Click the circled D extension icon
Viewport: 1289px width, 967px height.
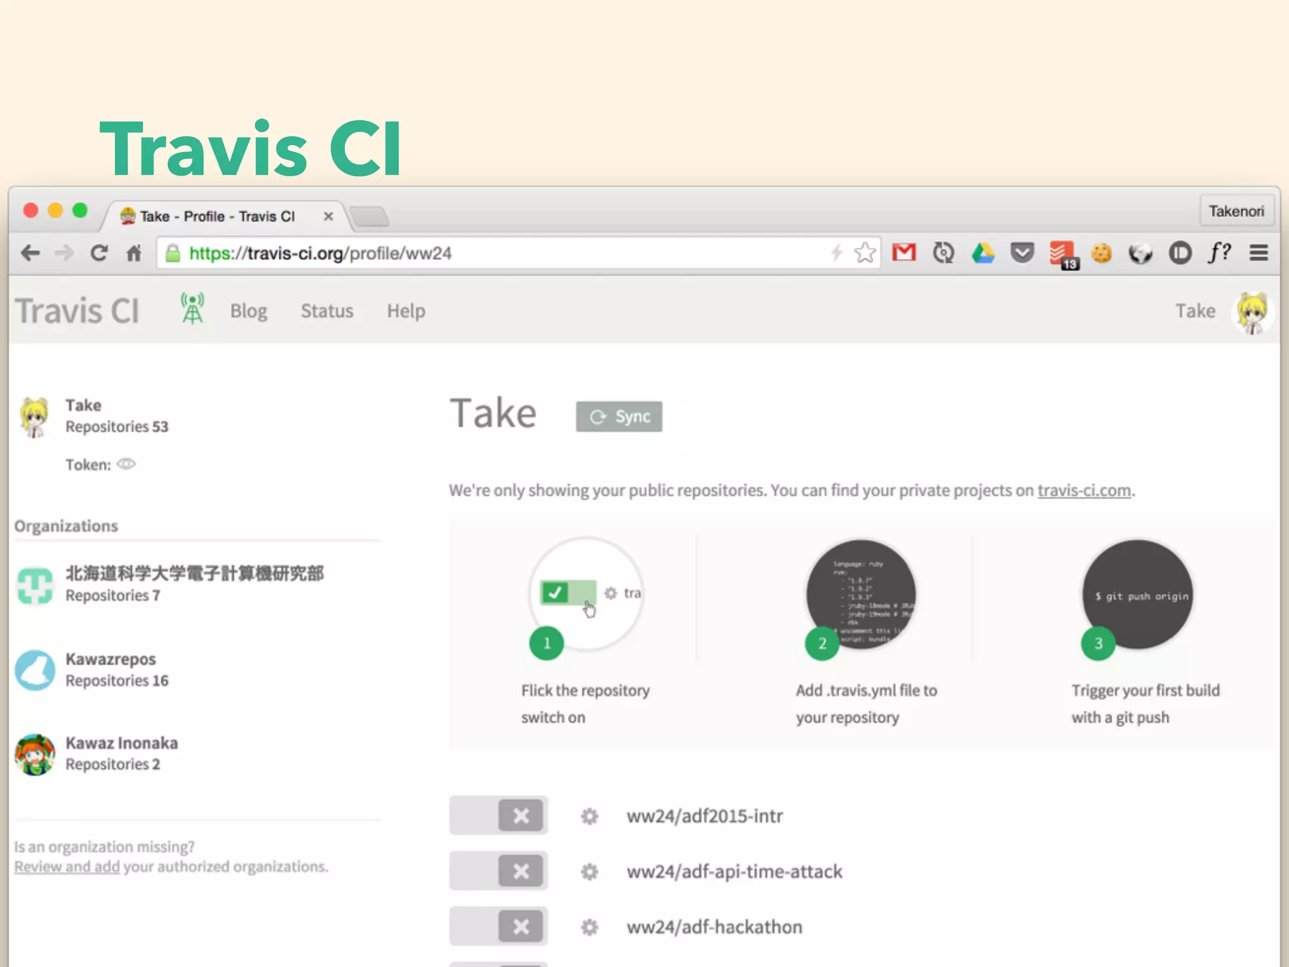(1180, 253)
